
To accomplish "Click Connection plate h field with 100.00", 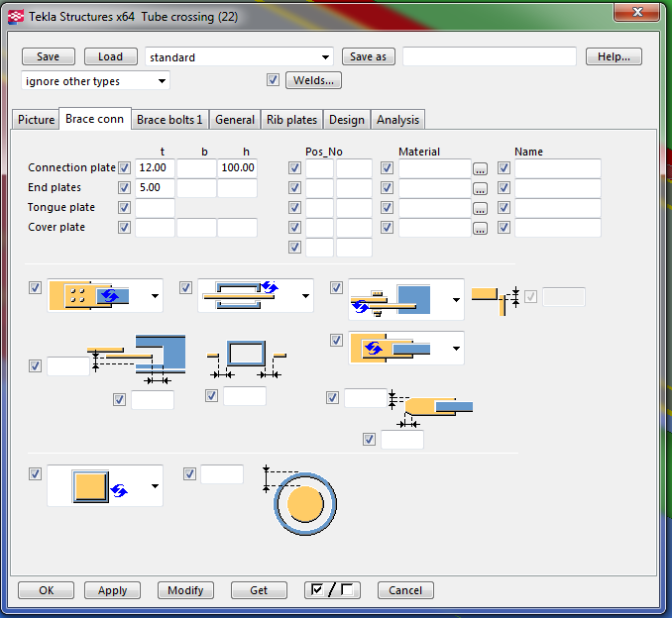I will [238, 168].
